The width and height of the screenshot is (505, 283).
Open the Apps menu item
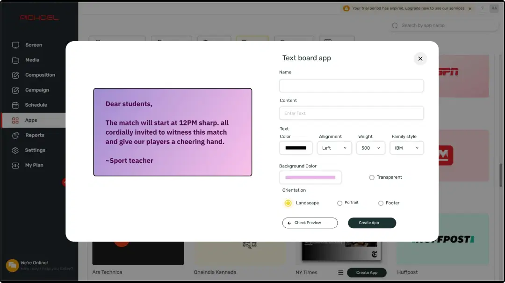pos(31,120)
